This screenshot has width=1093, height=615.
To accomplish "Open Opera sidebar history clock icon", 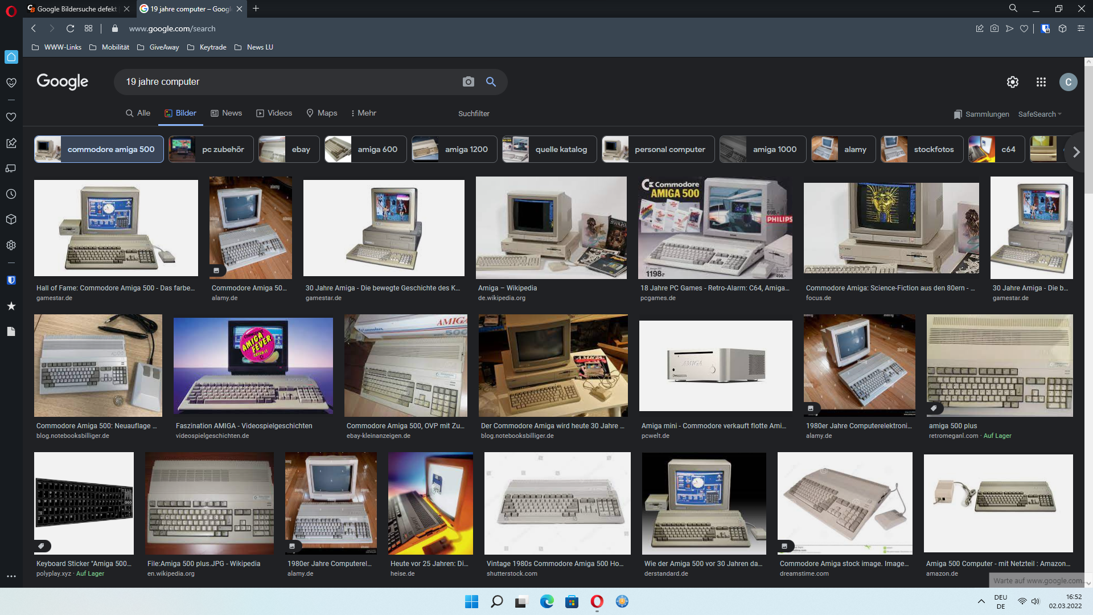I will [x=11, y=194].
